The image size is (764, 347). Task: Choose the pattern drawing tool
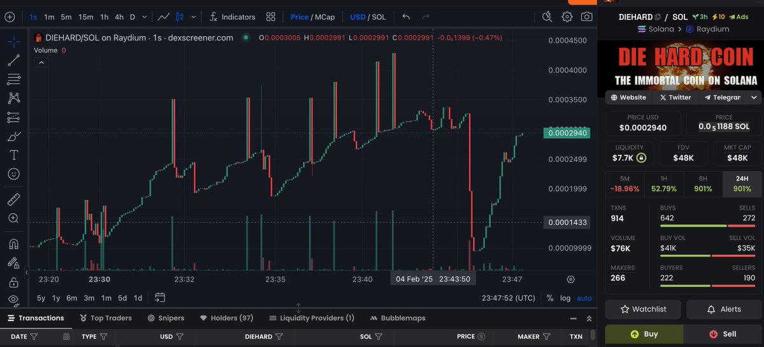click(x=13, y=98)
